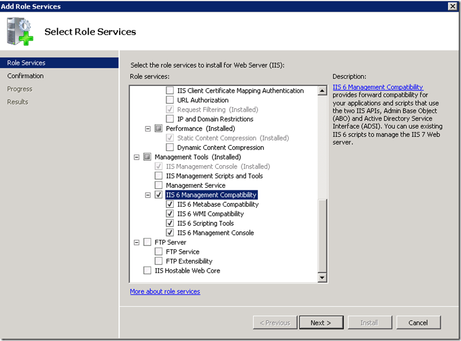The height and width of the screenshot is (341, 461).
Task: Uncheck IIS 6 Scripting Tools
Action: coord(170,223)
